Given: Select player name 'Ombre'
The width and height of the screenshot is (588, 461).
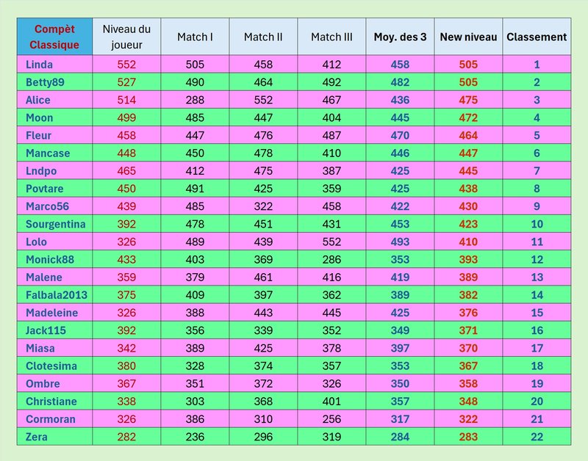Looking at the screenshot, I should [x=43, y=384].
